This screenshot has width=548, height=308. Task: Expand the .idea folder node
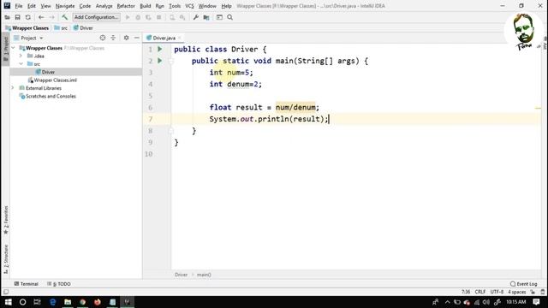tap(21, 56)
